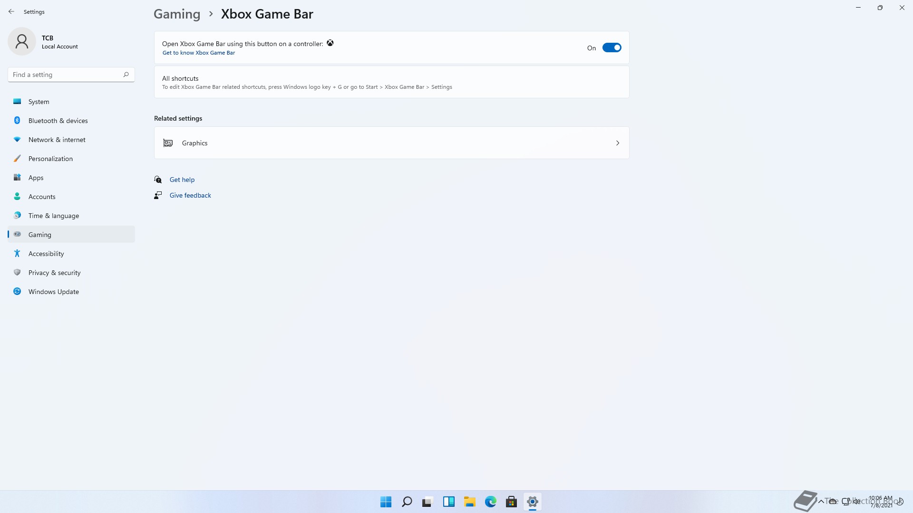Image resolution: width=913 pixels, height=513 pixels.
Task: Open the TCB user profile avatar
Action: tap(22, 41)
